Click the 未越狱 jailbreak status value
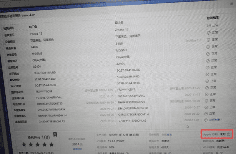The width and height of the screenshot is (236, 154). pyautogui.click(x=220, y=141)
